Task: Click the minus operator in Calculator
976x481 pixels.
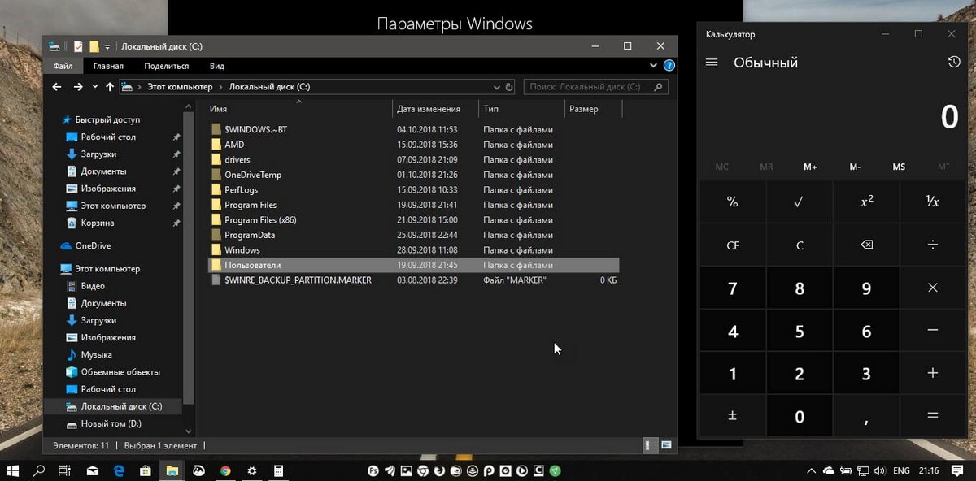Action: coord(933,331)
